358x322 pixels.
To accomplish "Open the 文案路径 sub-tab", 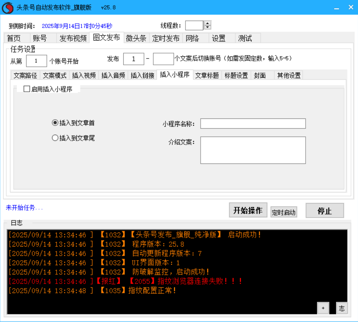I will click(x=25, y=75).
